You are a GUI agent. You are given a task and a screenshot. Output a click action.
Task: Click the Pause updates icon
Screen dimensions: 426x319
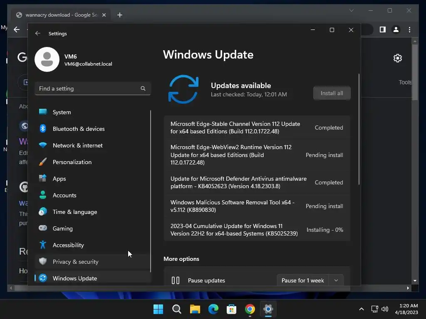point(176,280)
